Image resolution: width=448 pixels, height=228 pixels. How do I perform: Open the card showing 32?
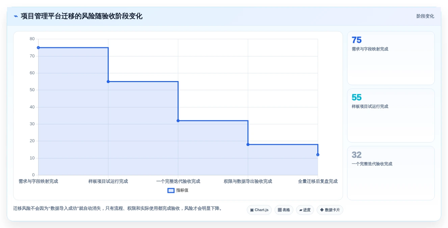click(391, 173)
